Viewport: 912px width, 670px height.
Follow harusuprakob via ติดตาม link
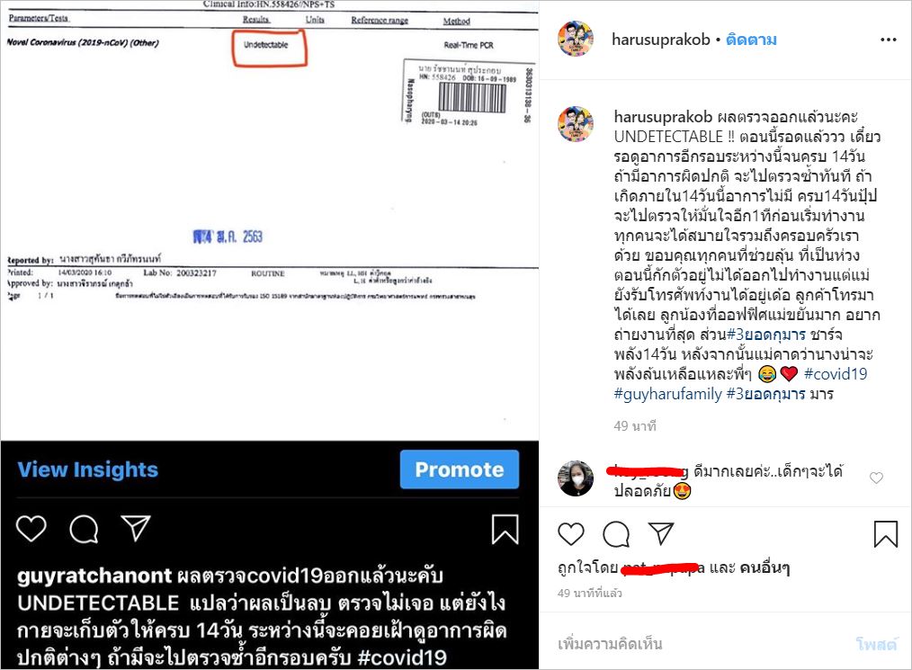(x=751, y=40)
